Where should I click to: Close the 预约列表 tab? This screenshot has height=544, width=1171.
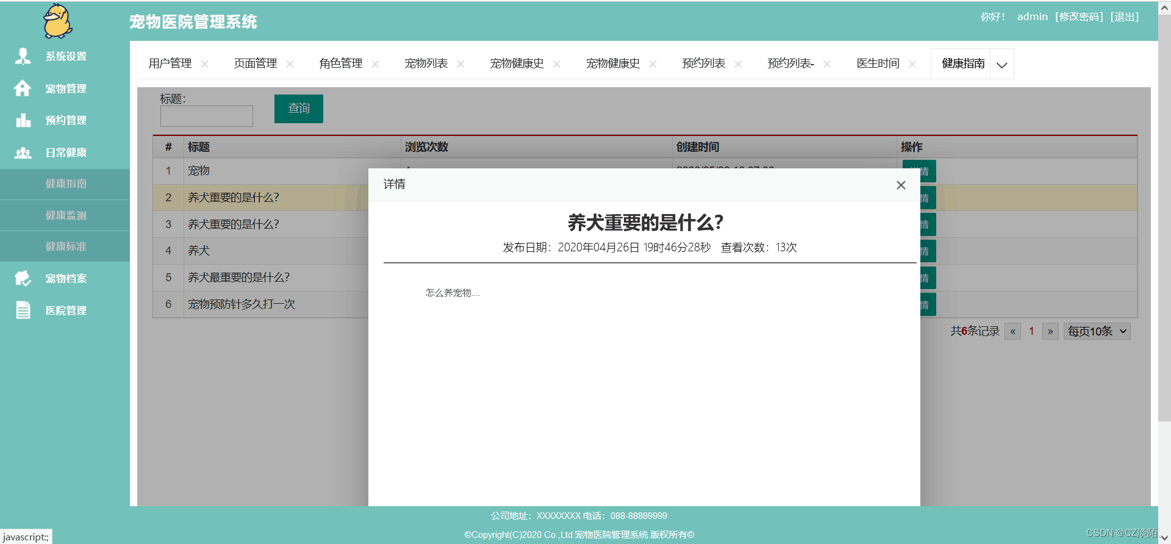coord(738,64)
